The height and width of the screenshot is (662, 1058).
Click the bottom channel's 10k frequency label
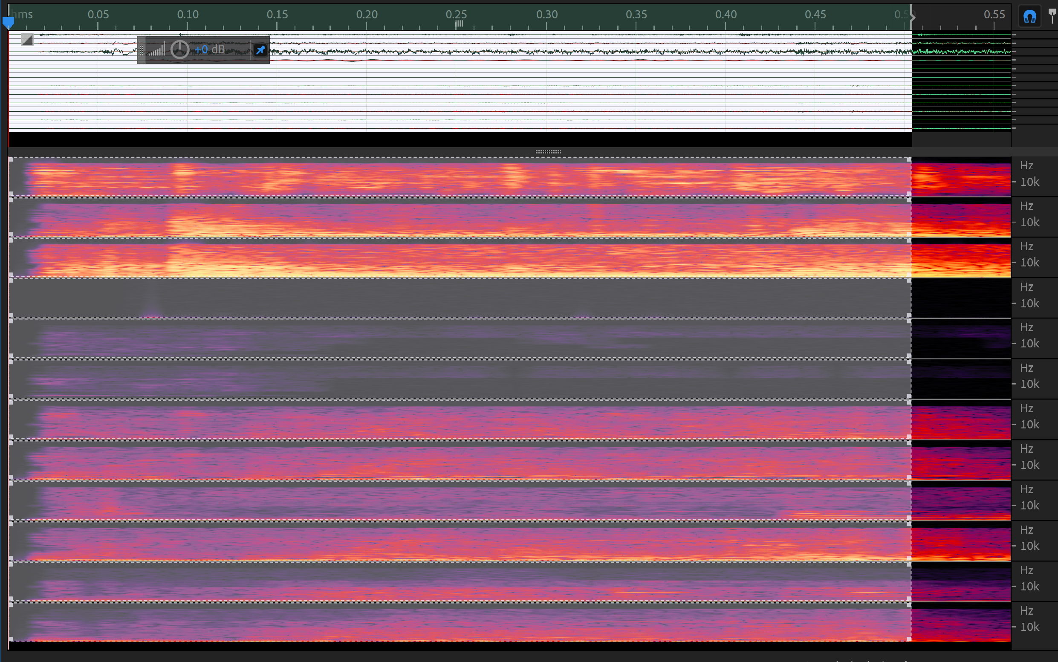[x=1029, y=627]
